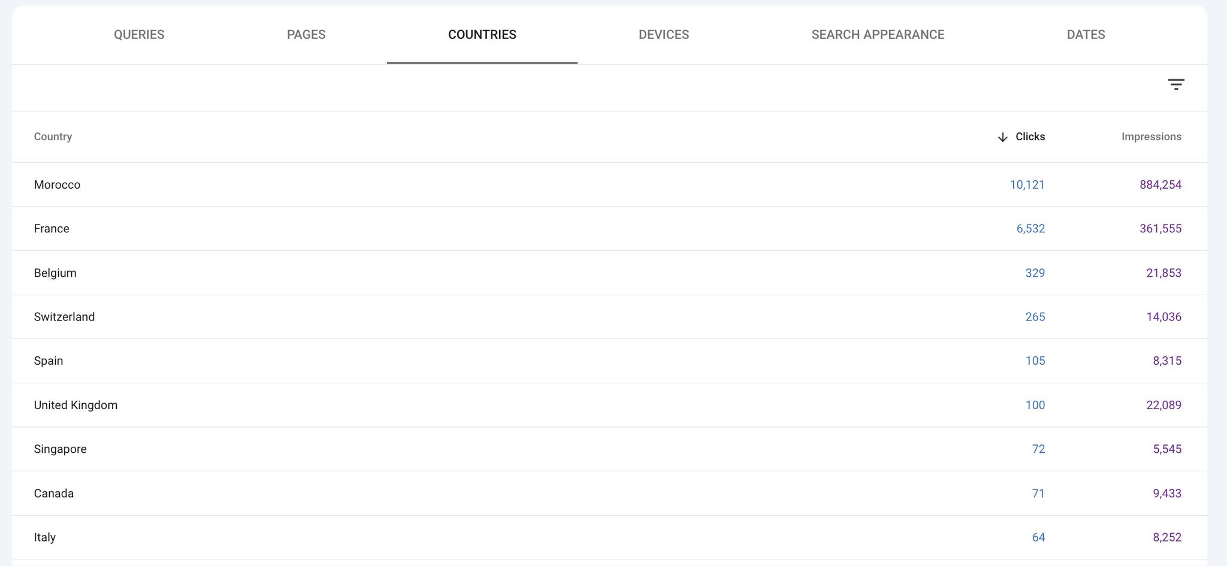This screenshot has width=1227, height=566.
Task: Click the Country column header
Action: tap(53, 137)
